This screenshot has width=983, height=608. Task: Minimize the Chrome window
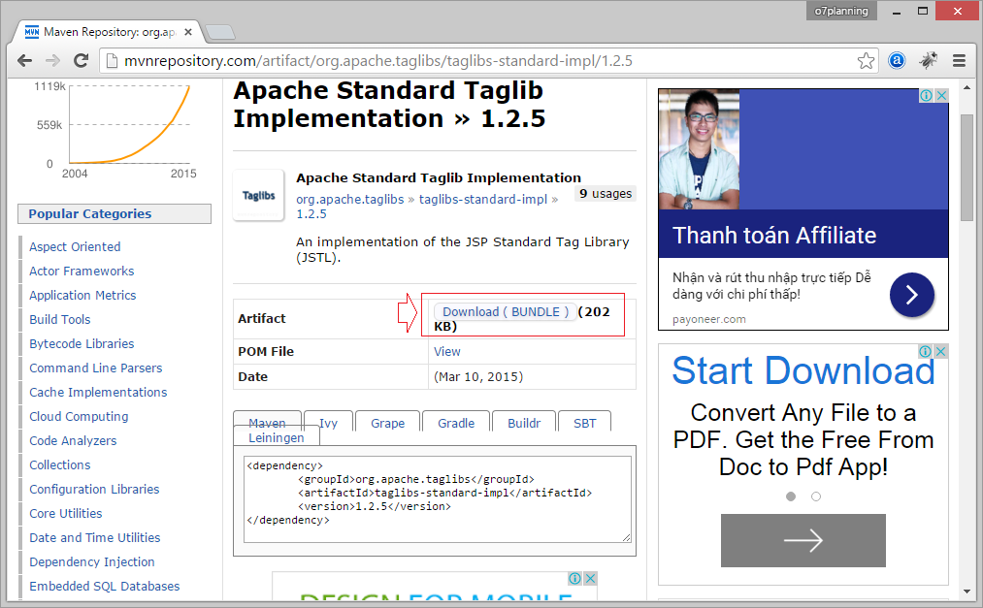tap(897, 12)
